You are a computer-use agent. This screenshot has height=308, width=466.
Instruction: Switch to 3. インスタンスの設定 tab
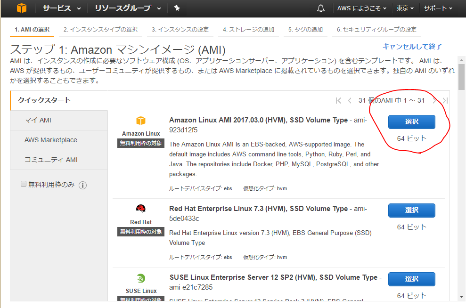(180, 29)
